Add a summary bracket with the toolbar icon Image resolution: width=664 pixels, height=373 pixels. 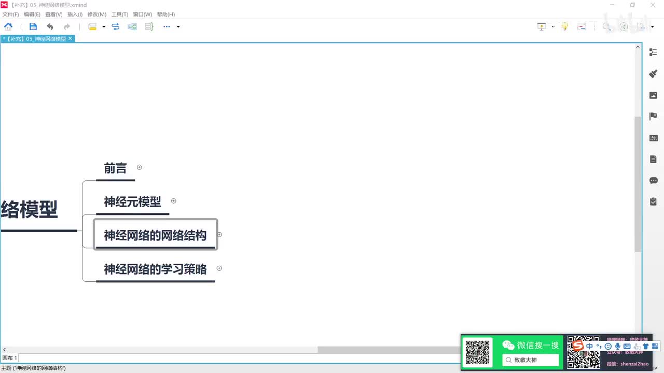[x=149, y=26]
